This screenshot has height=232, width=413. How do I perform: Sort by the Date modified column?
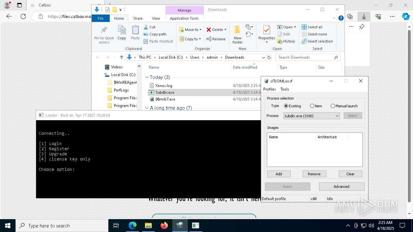[x=245, y=67]
